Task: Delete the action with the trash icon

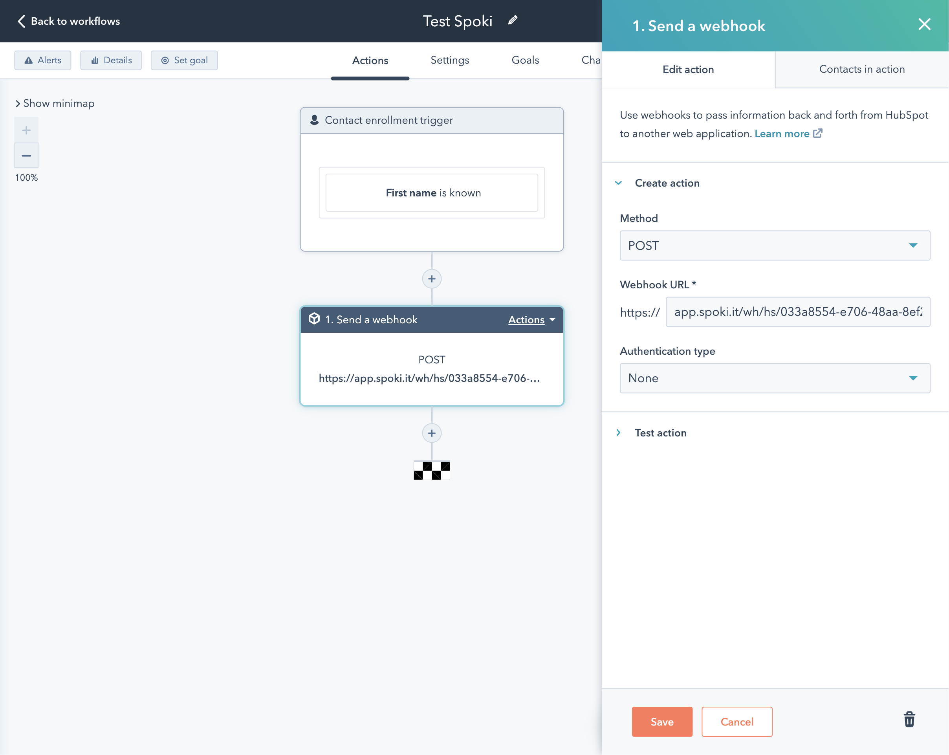Action: coord(909,719)
